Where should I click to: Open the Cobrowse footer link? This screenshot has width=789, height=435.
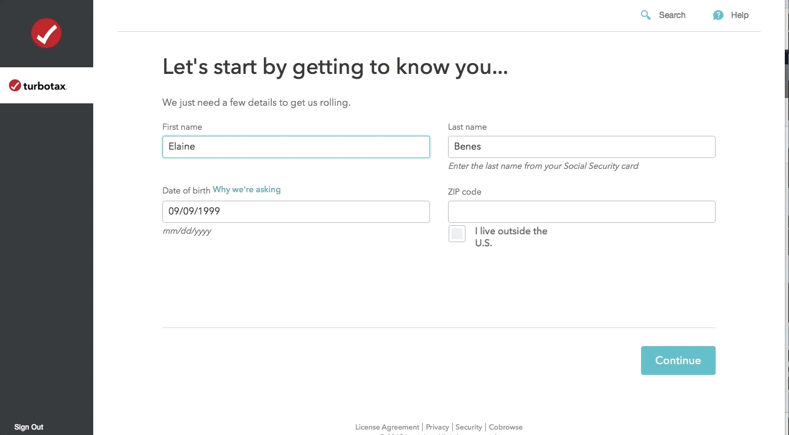pyautogui.click(x=506, y=427)
